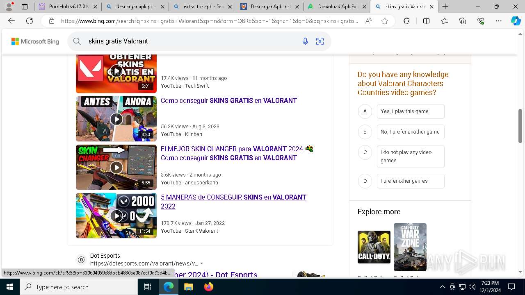
Task: Open a new tab with plus
Action: click(445, 7)
